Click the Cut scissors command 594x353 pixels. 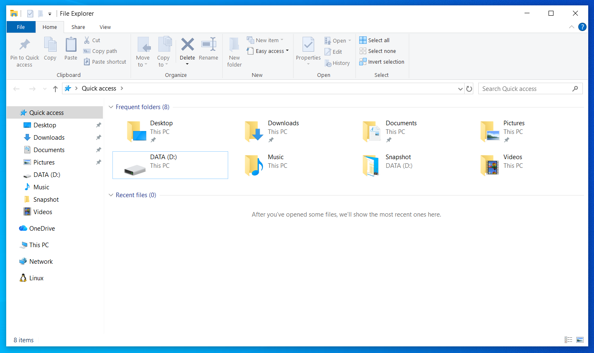click(x=92, y=40)
